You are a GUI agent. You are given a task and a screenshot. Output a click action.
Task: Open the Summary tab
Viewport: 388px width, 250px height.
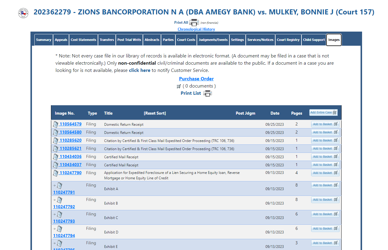44,40
